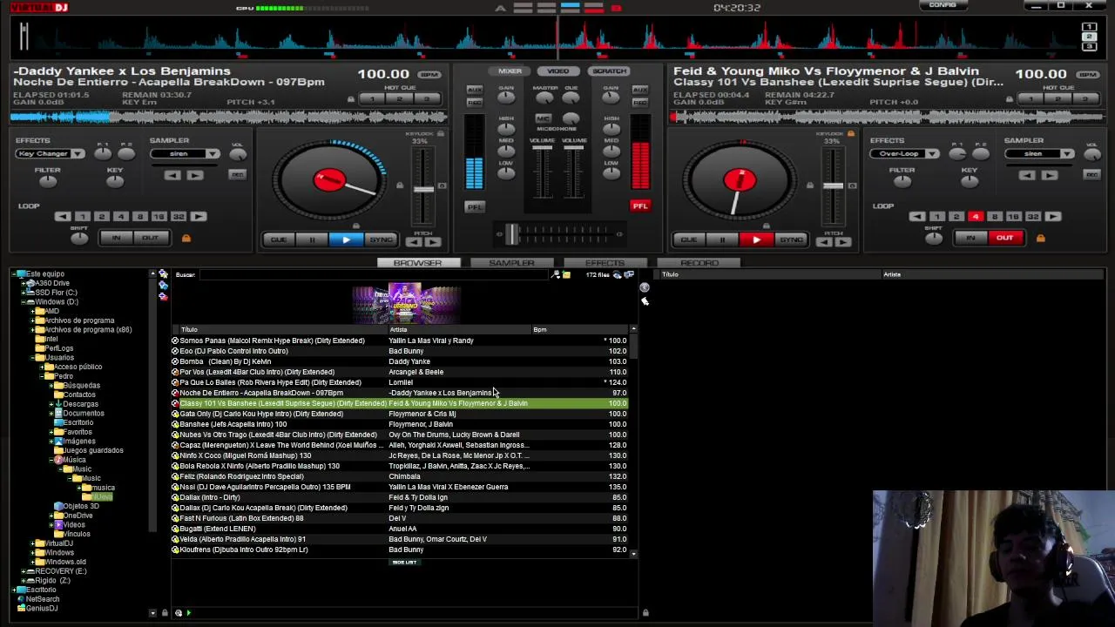Toggle the MIC button in mixer
Viewport: 1115px width, 627px height.
click(x=544, y=118)
